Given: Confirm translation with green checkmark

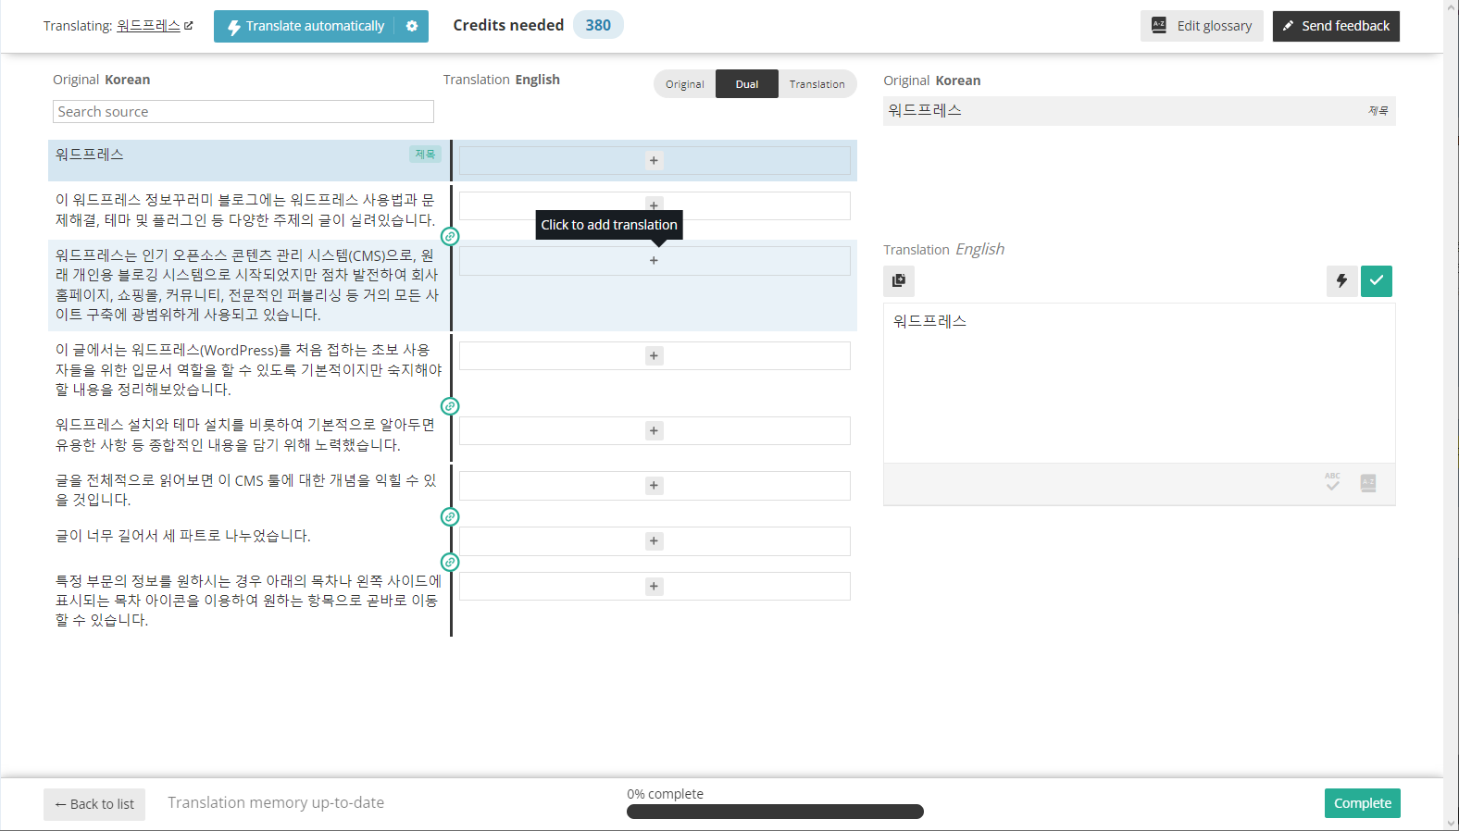Looking at the screenshot, I should (1377, 280).
